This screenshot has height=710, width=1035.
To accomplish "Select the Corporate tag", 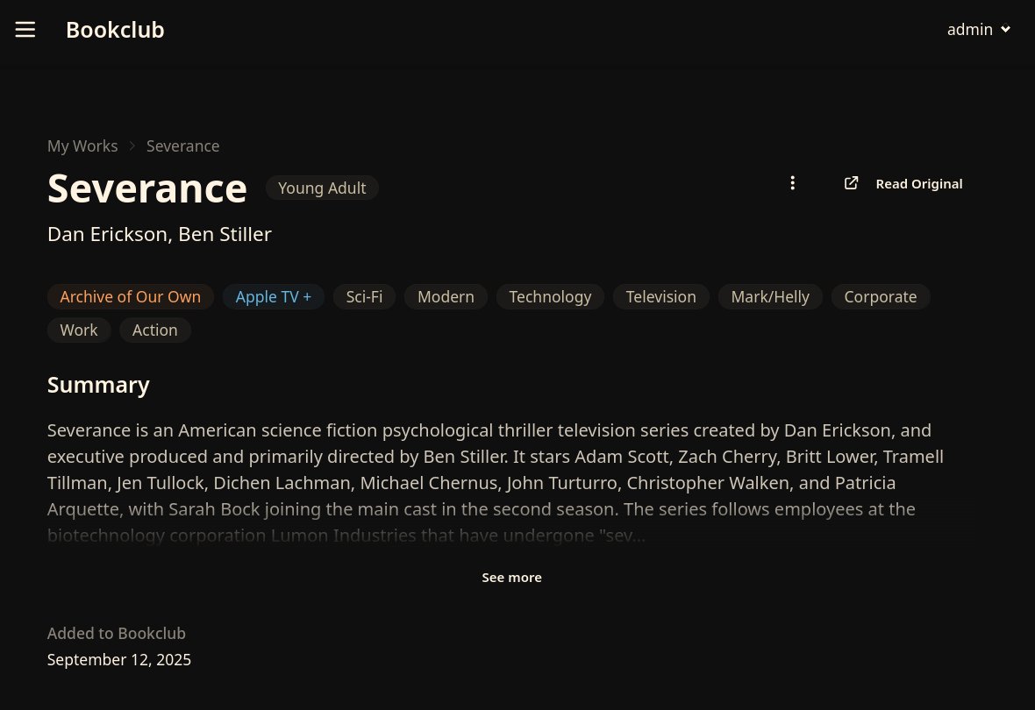I will (x=881, y=297).
